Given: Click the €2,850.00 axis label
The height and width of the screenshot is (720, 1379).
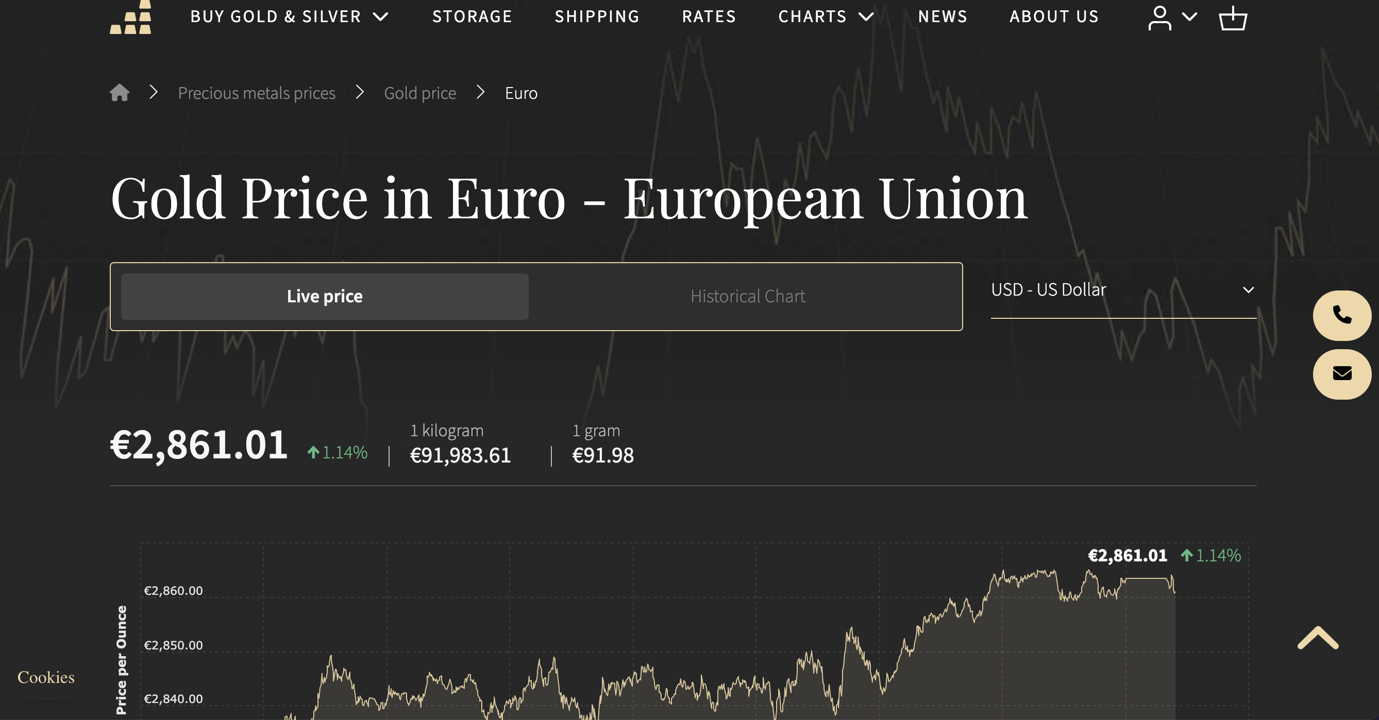Looking at the screenshot, I should (174, 645).
